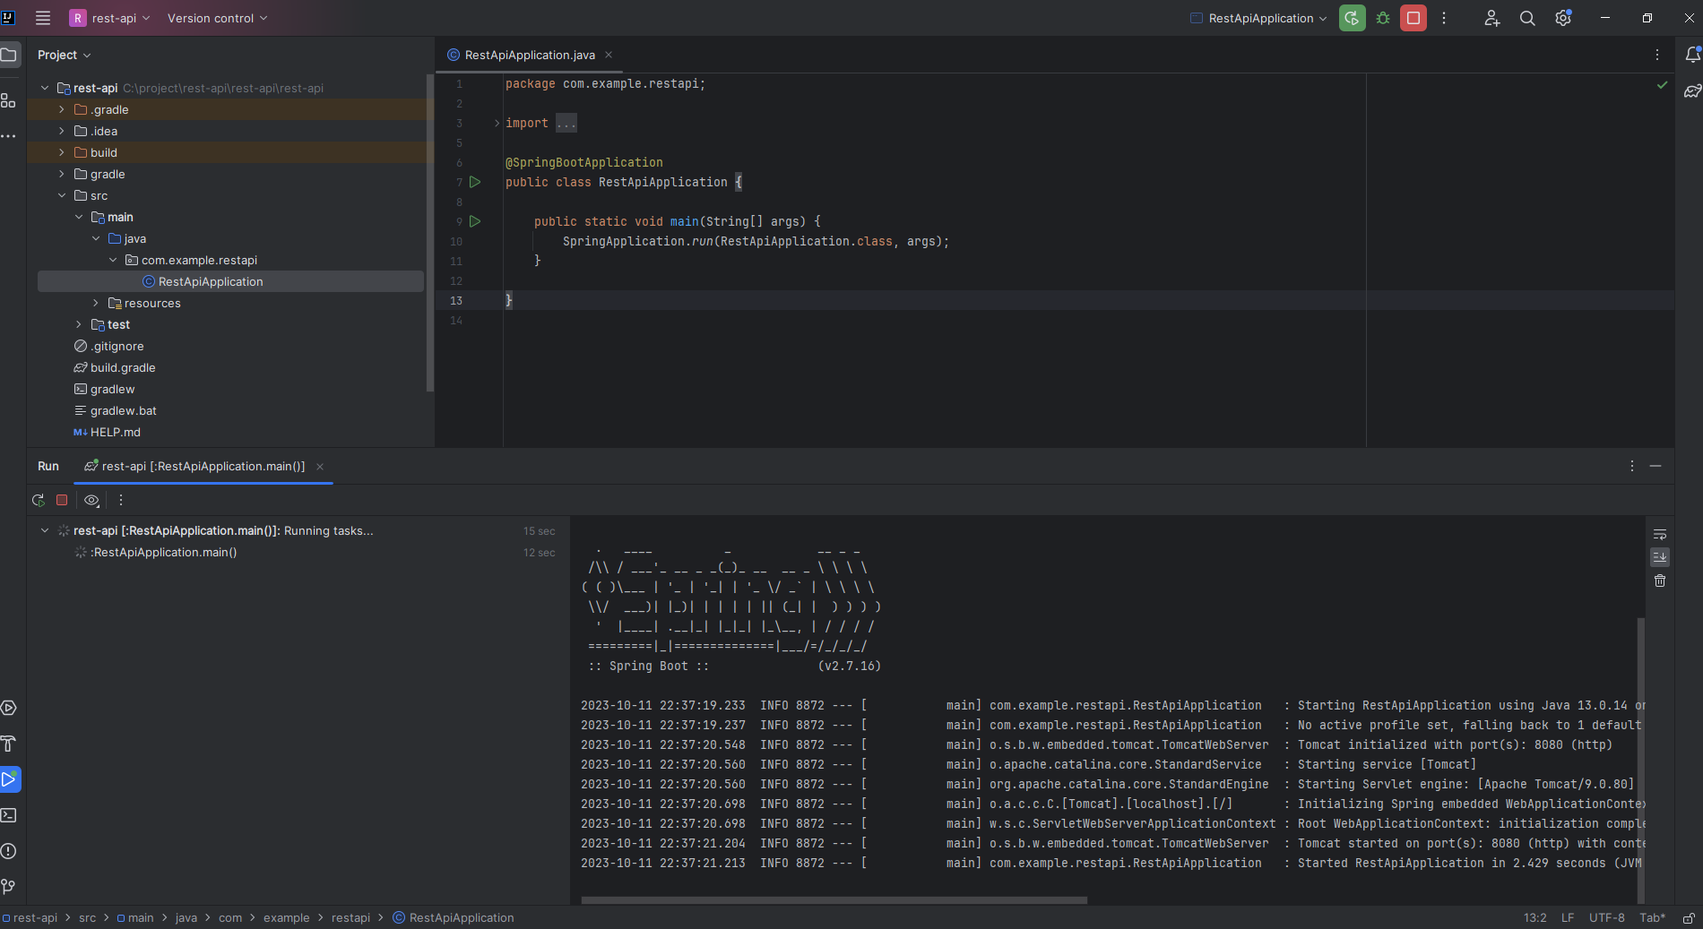Screen dimensions: 1703x929
Task: Toggle the Run tool window icon
Action: click(9, 779)
